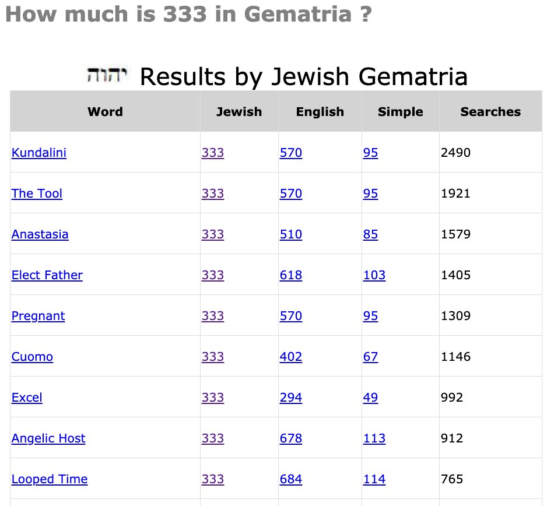
Task: Click Simple value 95 in The Tool row
Action: (x=370, y=194)
